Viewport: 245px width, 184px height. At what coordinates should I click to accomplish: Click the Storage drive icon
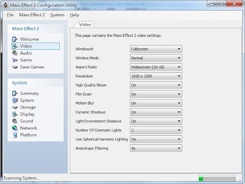click(15, 108)
